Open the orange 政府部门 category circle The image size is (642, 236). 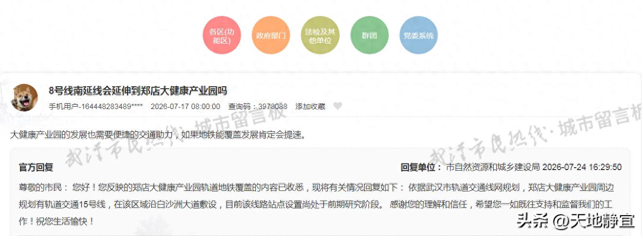tap(271, 35)
